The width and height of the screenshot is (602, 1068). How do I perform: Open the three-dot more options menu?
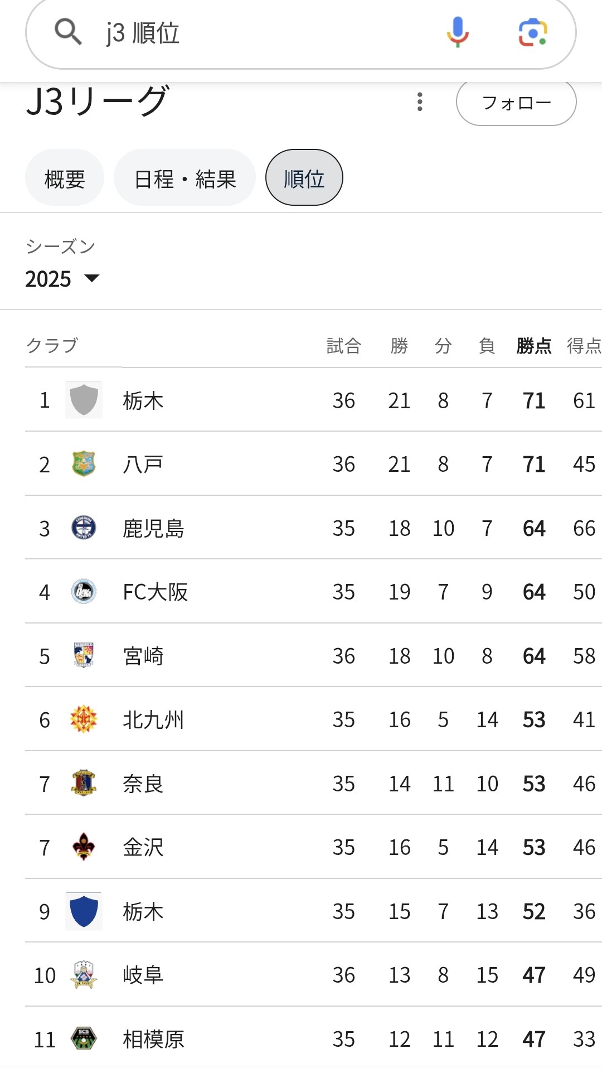click(x=420, y=102)
